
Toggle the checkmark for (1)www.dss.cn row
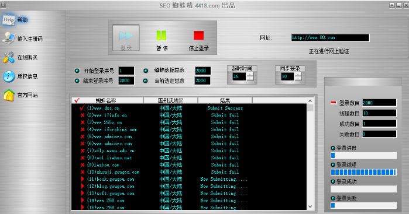point(82,108)
